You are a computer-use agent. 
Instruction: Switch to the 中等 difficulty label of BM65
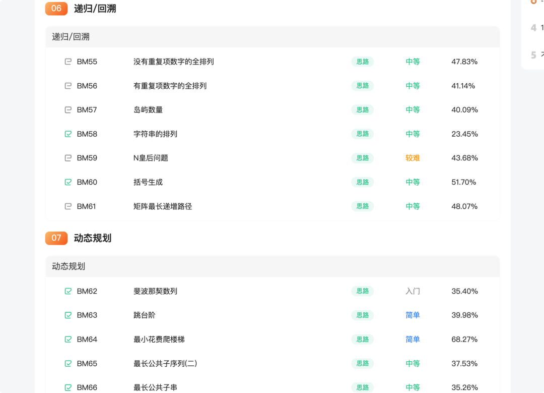coord(413,363)
